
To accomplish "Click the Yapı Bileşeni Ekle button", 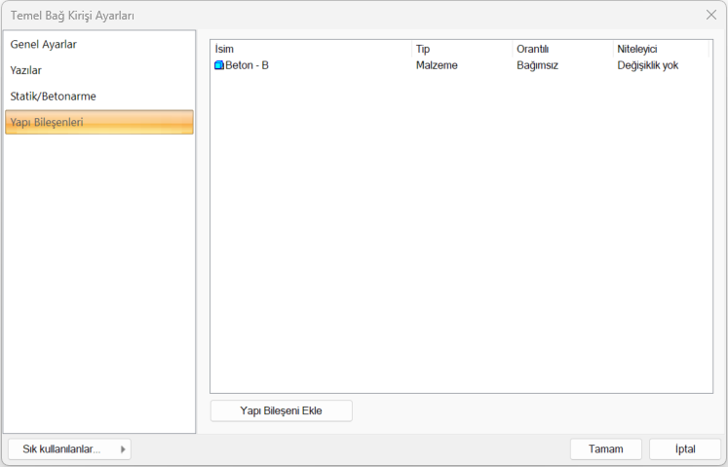I will pos(281,410).
